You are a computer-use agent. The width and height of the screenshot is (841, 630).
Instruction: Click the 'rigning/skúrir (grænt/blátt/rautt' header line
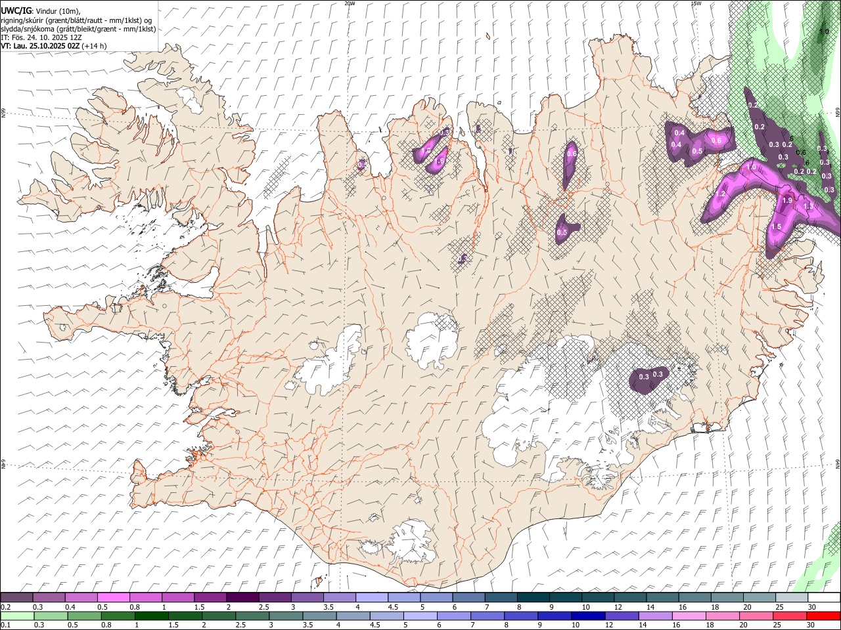[77, 20]
